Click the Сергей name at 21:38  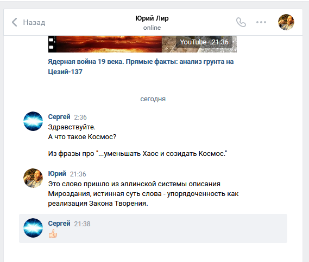[x=59, y=224]
